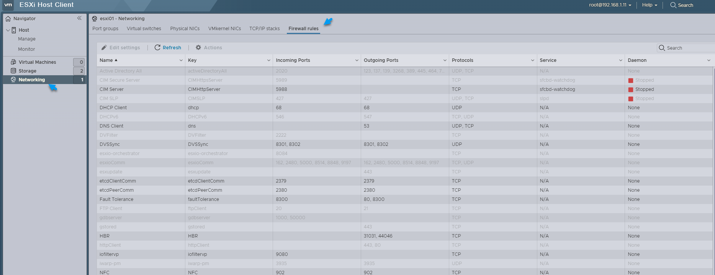
Task: Click red stopped indicator for CIM SLP
Action: coord(631,99)
